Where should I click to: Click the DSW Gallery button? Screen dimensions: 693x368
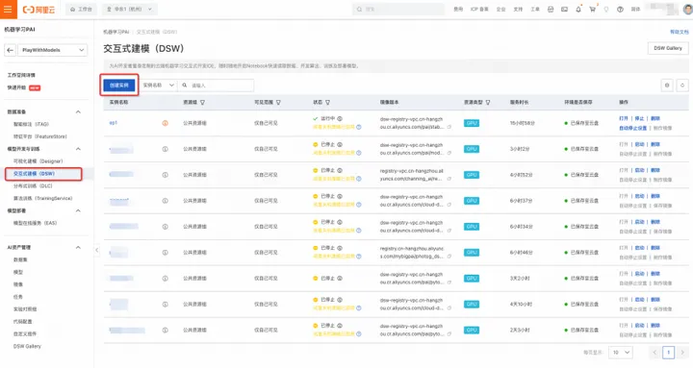(668, 48)
